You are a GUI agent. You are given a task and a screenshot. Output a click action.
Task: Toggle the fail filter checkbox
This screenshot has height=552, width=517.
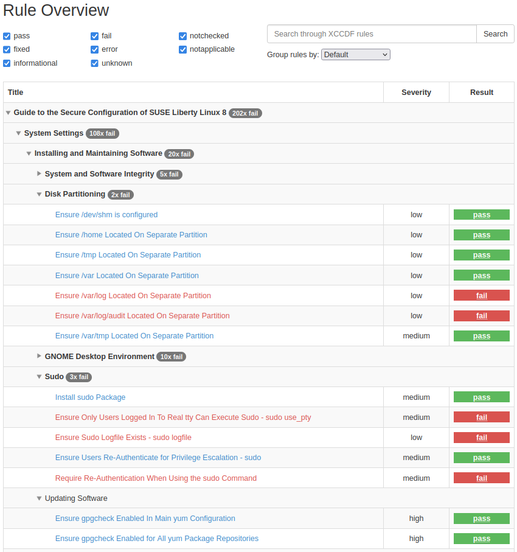click(x=95, y=36)
